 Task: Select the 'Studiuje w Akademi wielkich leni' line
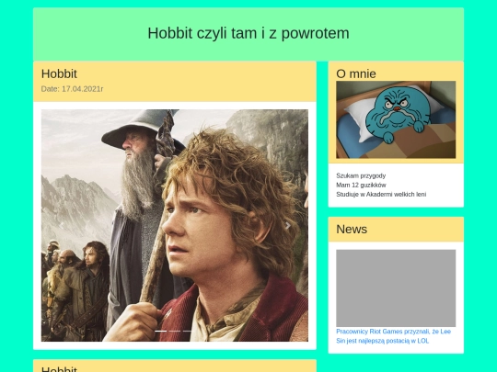point(381,194)
